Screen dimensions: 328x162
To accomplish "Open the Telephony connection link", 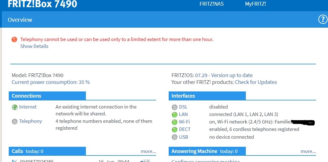I will coord(31,121).
